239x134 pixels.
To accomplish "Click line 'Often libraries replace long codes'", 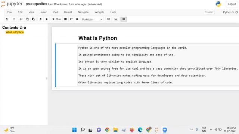I will click(125, 83).
